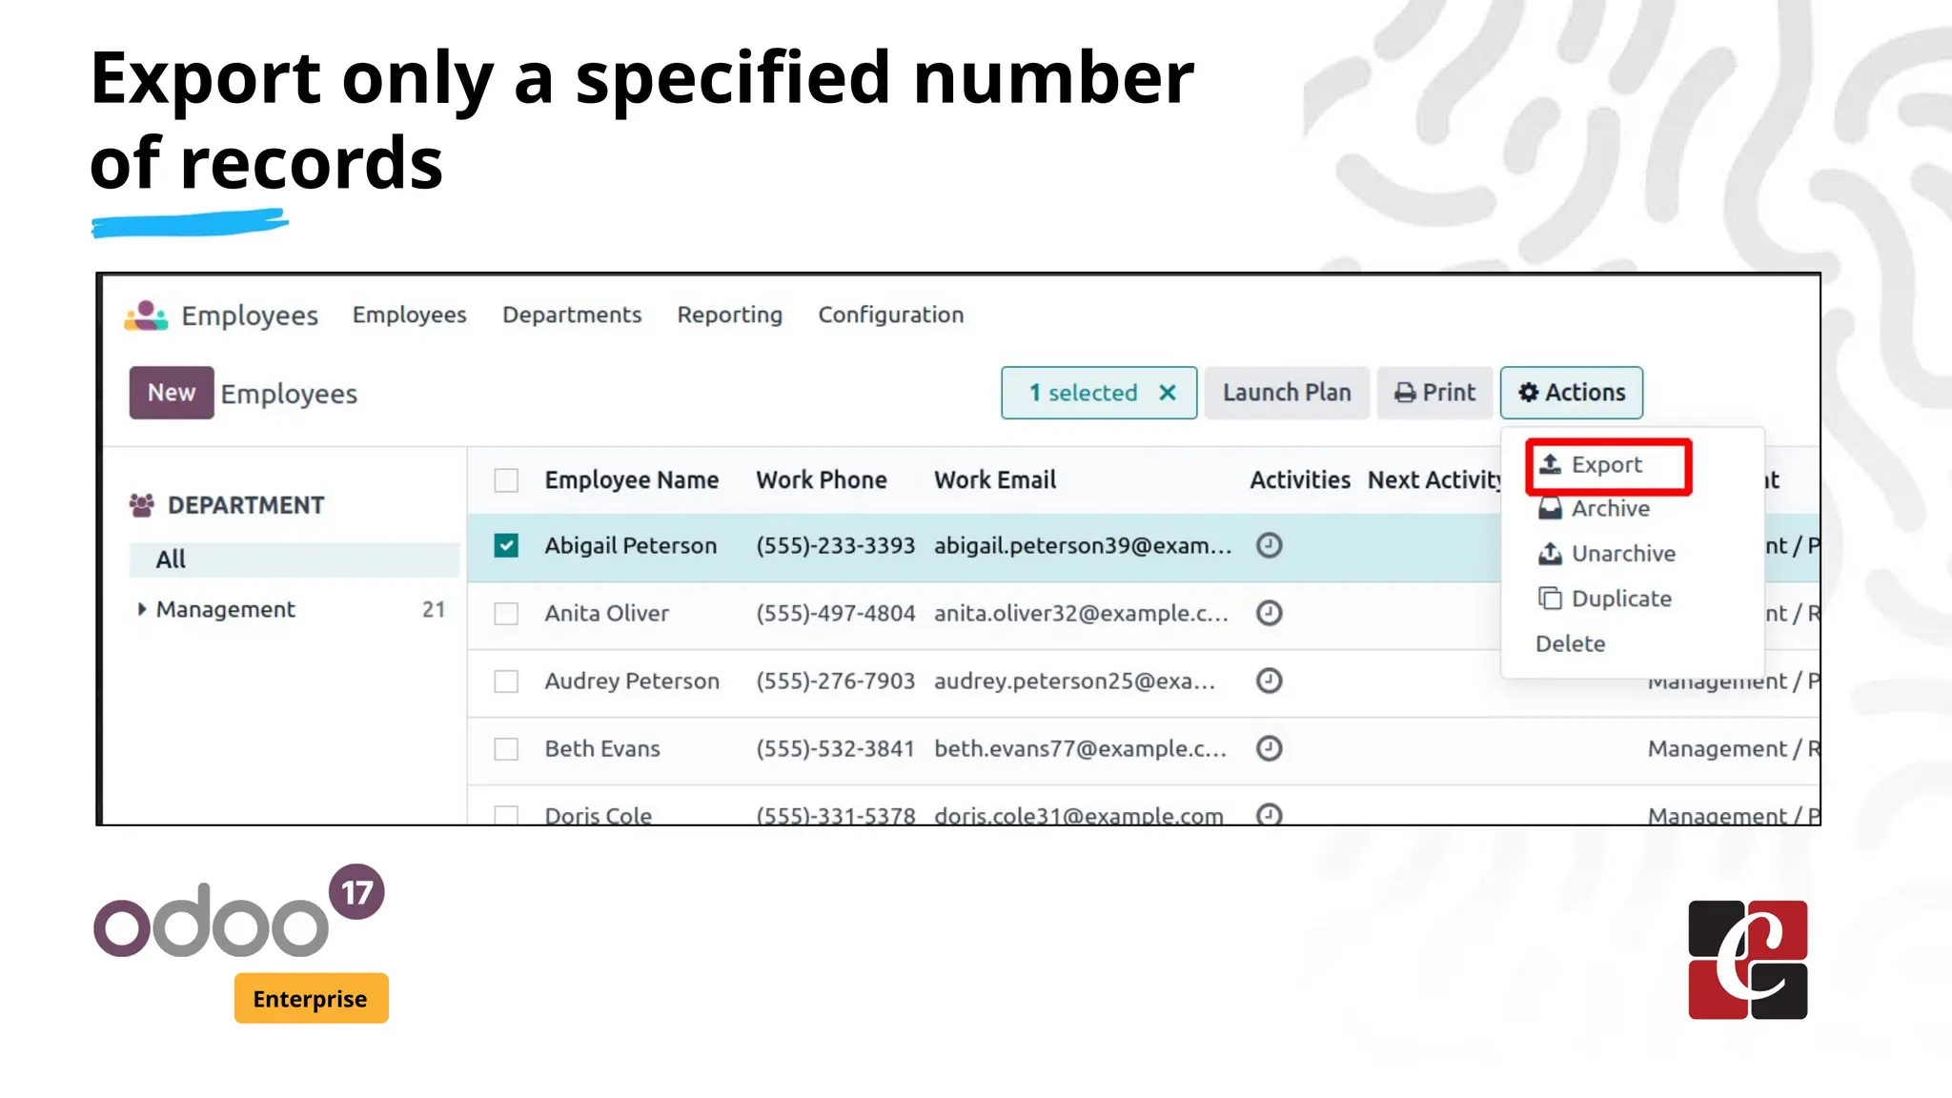Screen dimensions: 1952x1098
Task: Sort by Work Phone column
Action: click(822, 480)
